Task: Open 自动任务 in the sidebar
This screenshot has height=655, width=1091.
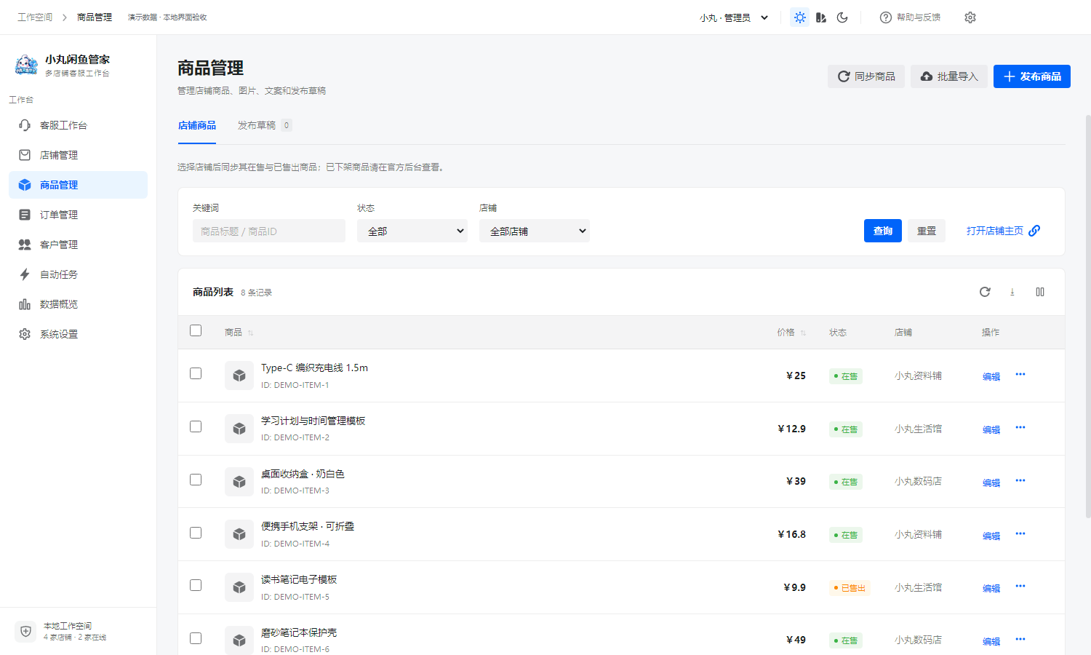Action: (x=78, y=274)
